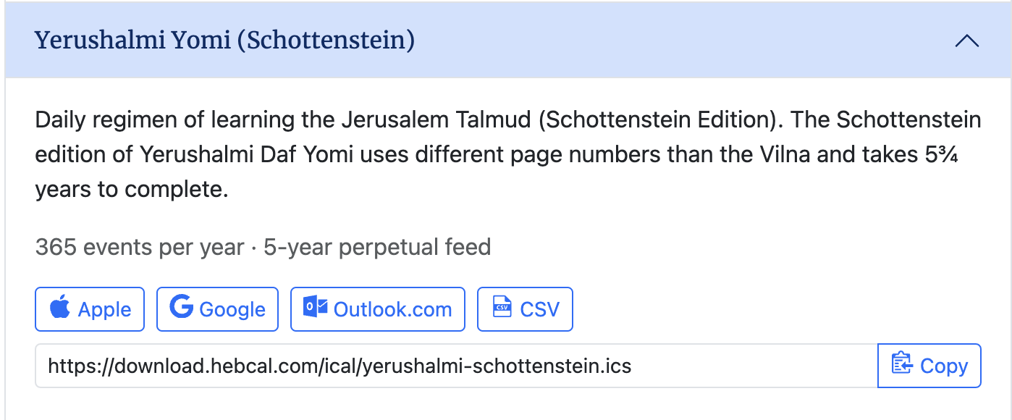The image size is (1012, 420).
Task: Click the 365 events per year text
Action: click(x=140, y=248)
